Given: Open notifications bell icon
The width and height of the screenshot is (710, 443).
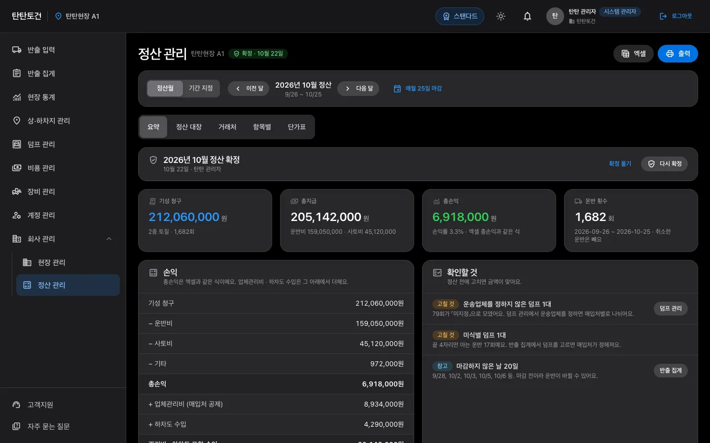Looking at the screenshot, I should point(527,16).
